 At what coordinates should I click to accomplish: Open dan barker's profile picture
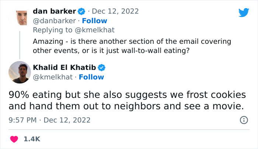coord(20,18)
